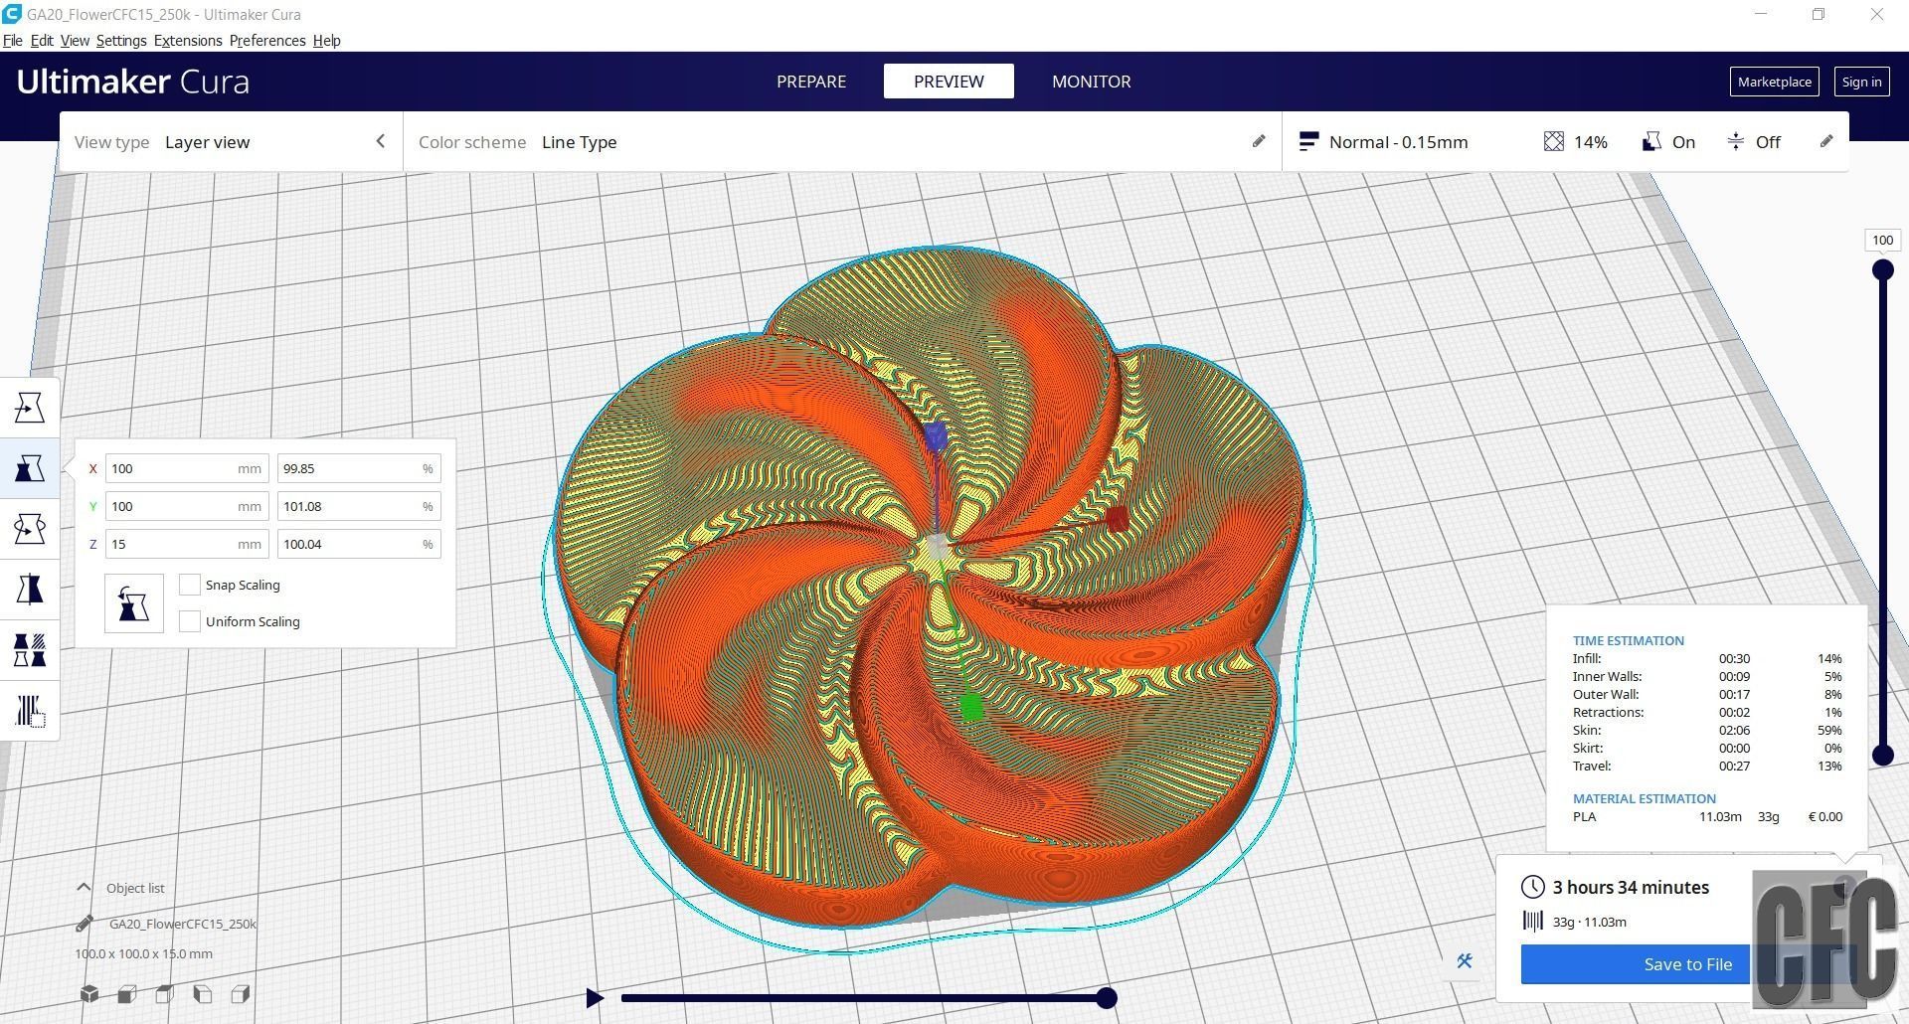
Task: Enable Snap Scaling checkbox
Action: (x=189, y=585)
